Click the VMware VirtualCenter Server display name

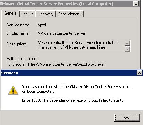coord(61,33)
